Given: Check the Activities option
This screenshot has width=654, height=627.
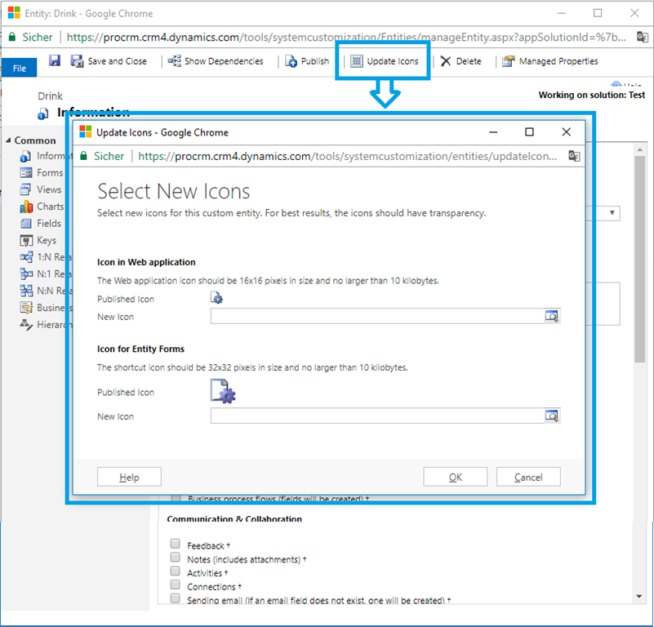Looking at the screenshot, I should coord(176,571).
